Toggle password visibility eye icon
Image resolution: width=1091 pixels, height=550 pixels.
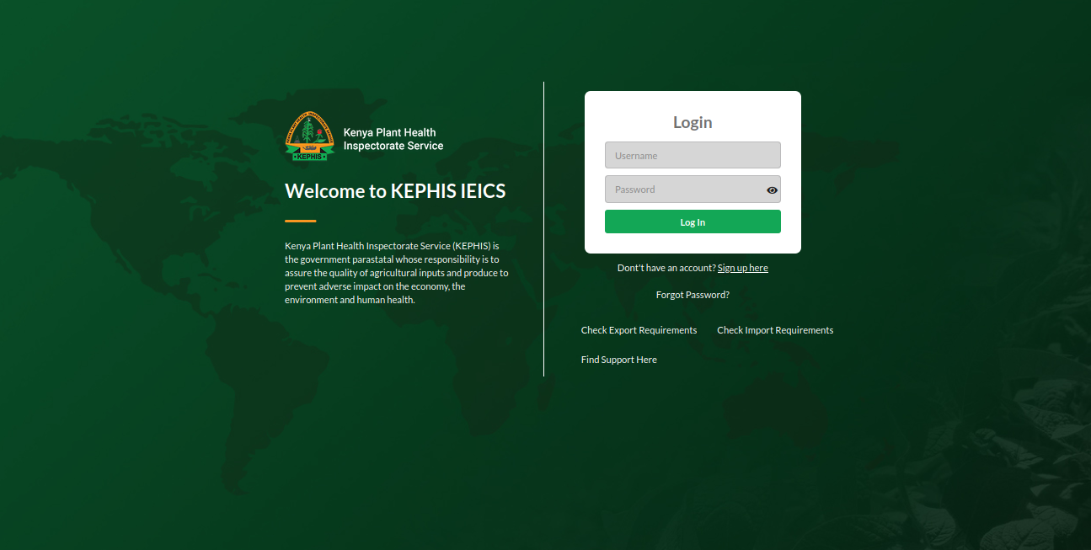coord(772,190)
